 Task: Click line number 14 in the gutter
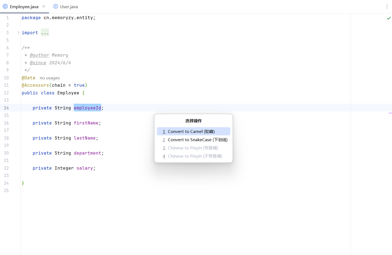(6, 108)
